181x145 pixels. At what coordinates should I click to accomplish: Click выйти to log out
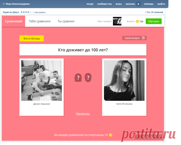[x=161, y=4]
